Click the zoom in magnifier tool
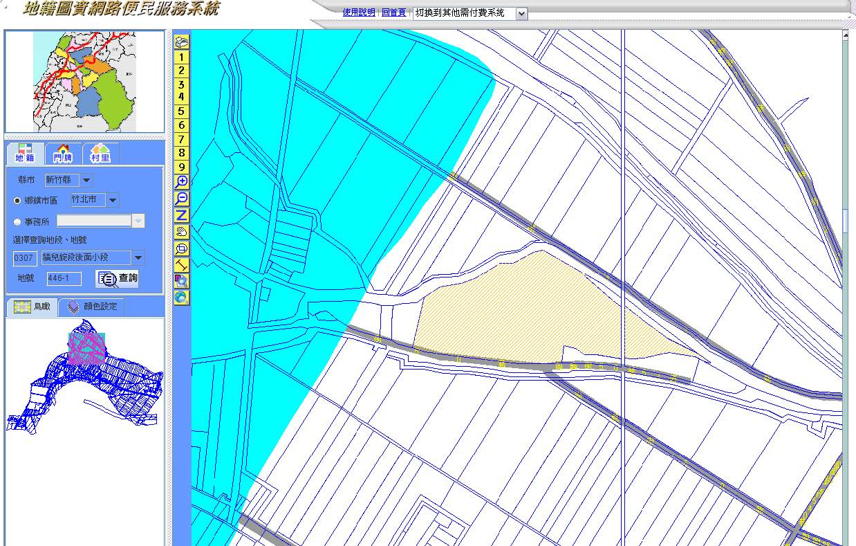This screenshot has width=856, height=546. point(181,182)
